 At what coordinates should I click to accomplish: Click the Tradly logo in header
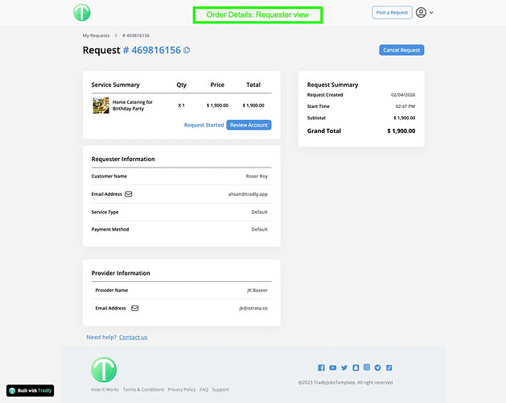coord(81,13)
